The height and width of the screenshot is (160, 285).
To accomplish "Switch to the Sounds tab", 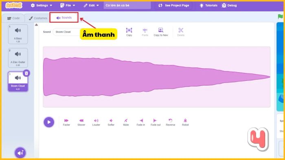I will click(64, 17).
